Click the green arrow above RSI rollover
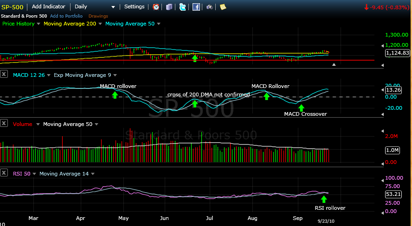Viewport: 412px width, 226px height. (x=324, y=199)
